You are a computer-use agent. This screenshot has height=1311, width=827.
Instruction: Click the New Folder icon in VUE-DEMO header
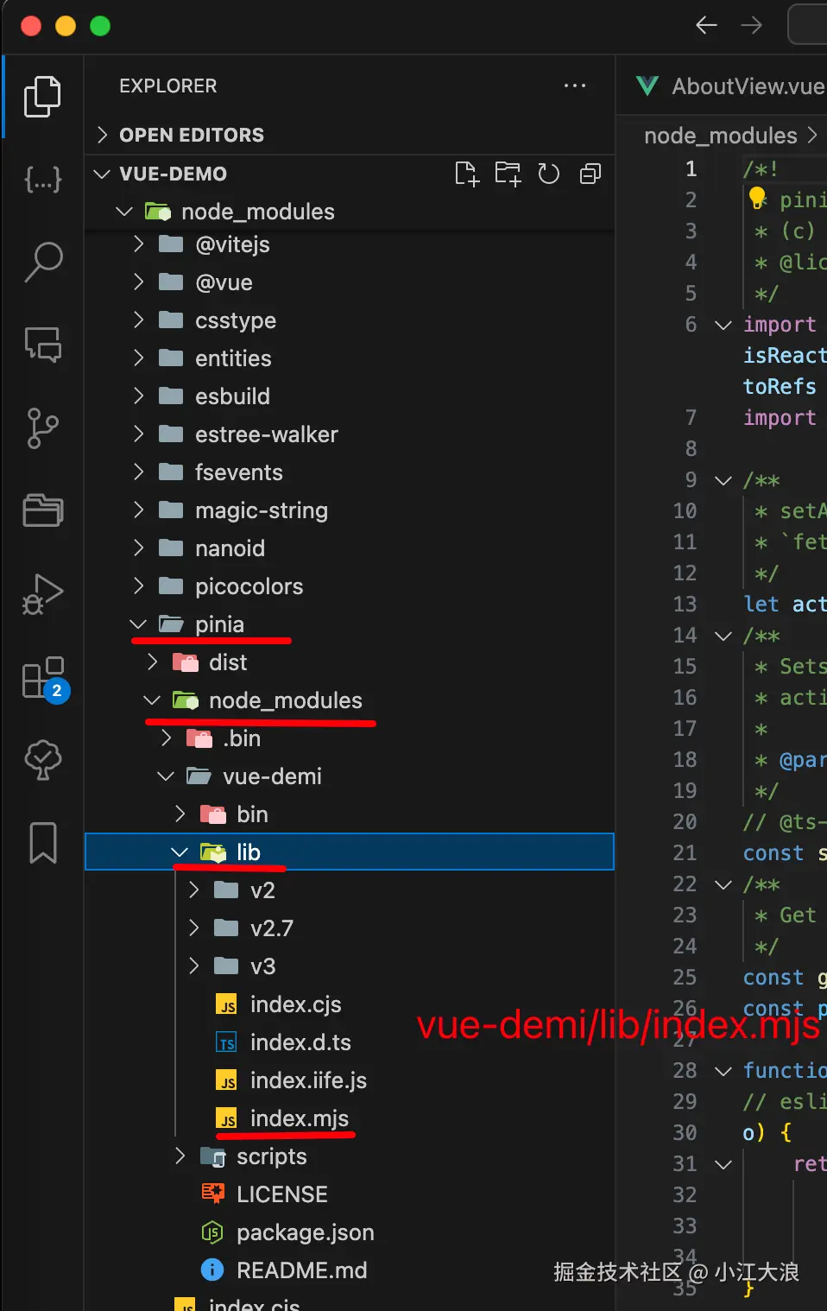tap(508, 174)
